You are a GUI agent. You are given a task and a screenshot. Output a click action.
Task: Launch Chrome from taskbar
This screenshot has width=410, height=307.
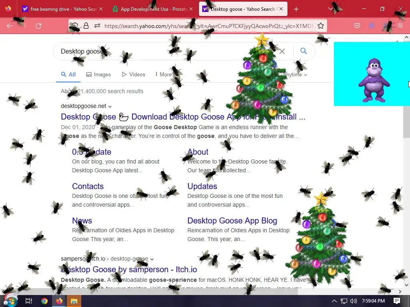[x=44, y=301]
